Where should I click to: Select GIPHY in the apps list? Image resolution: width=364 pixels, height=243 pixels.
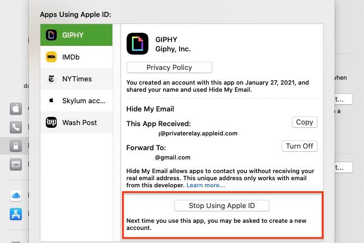pos(76,35)
